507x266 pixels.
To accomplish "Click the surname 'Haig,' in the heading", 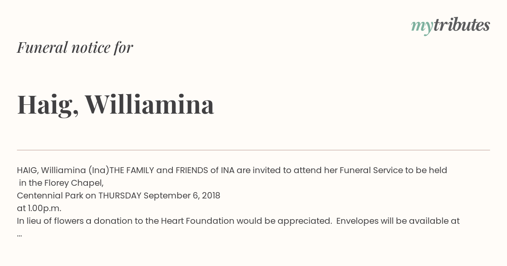I will pyautogui.click(x=48, y=106).
